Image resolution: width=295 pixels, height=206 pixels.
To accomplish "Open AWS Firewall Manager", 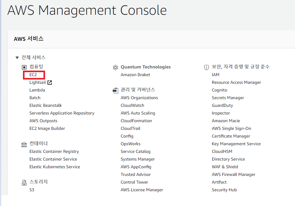I will [234, 175].
